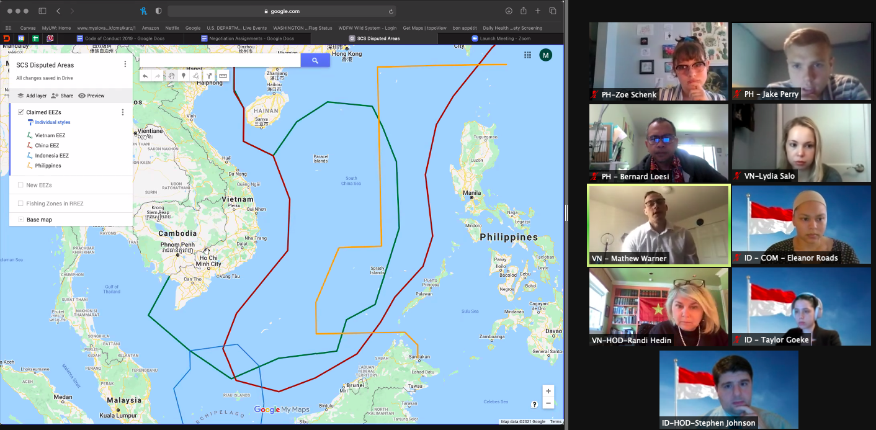Switch to Negotiation Assignments Google Docs tab
The width and height of the screenshot is (876, 430).
tap(249, 38)
